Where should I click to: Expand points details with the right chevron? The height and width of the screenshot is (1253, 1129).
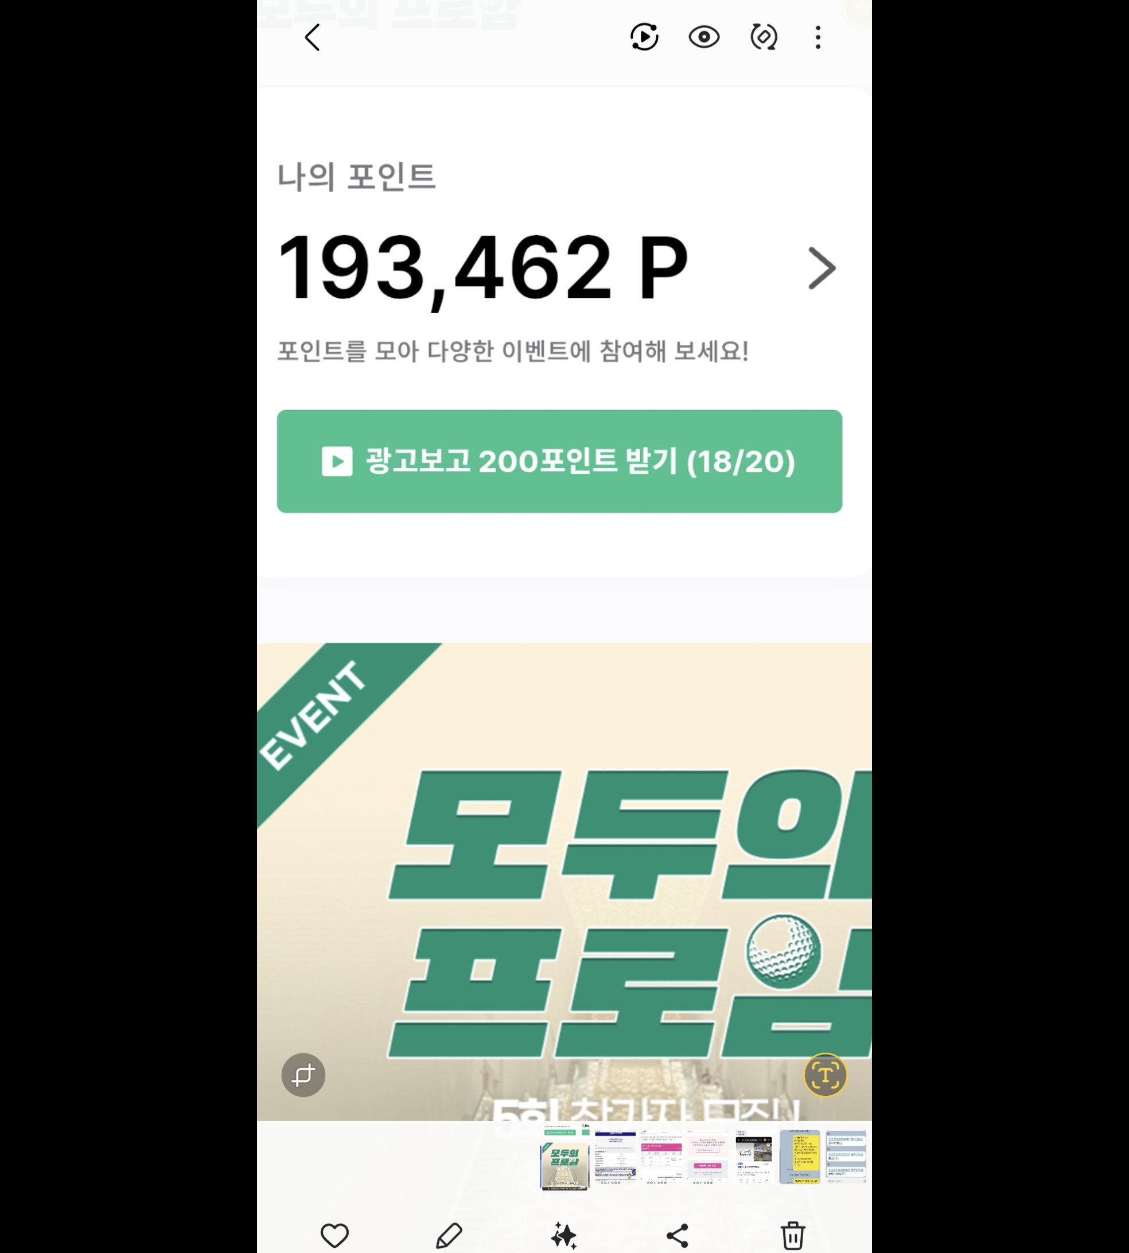coord(822,268)
